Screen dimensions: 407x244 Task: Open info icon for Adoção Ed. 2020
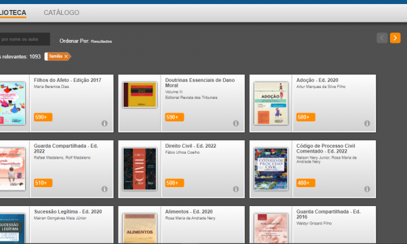367,123
